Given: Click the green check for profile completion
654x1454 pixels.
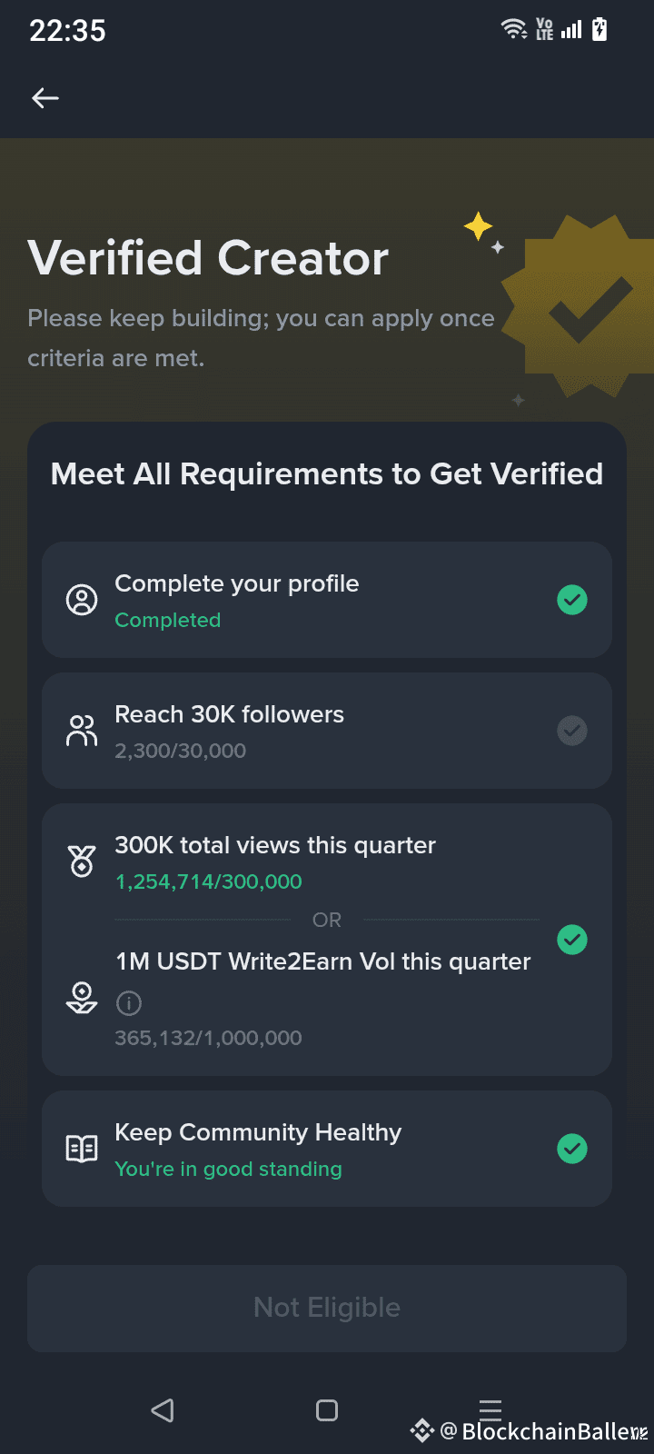Looking at the screenshot, I should coord(572,600).
